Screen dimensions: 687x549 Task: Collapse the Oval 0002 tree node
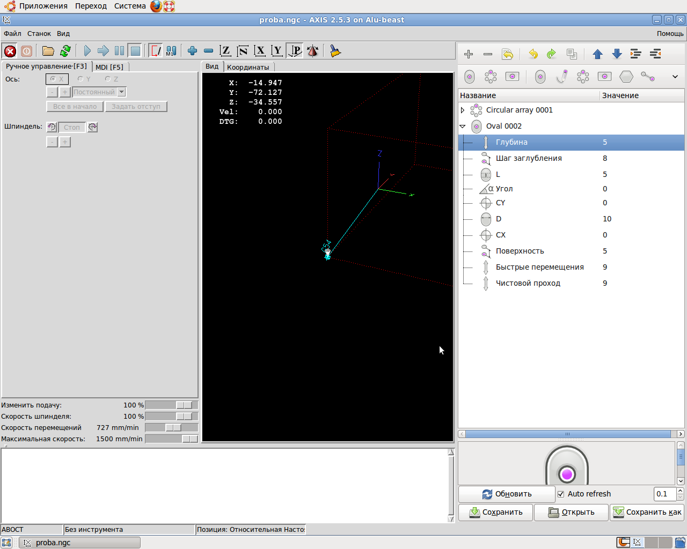(463, 127)
